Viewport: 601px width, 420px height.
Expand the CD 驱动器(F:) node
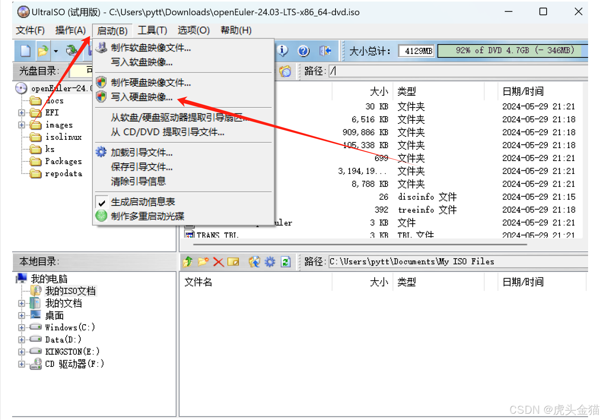pos(22,364)
